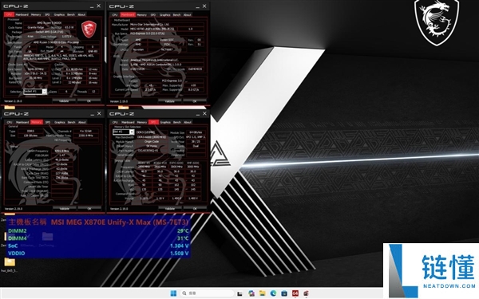Click the 128 GBytes memory size field
Image resolution: width=479 pixels, height=299 pixels.
coord(30,136)
